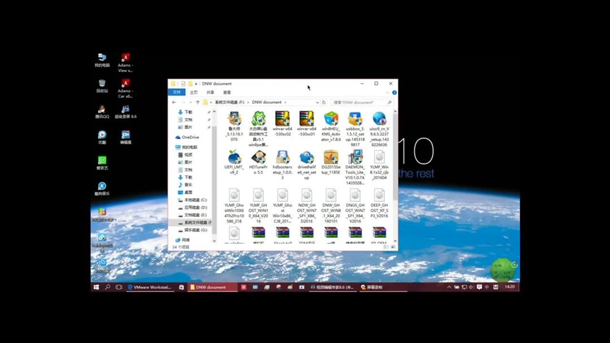Image resolution: width=610 pixels, height=343 pixels.
Task: Select the winBHEU_KMS_Activator file
Action: [x=330, y=126]
